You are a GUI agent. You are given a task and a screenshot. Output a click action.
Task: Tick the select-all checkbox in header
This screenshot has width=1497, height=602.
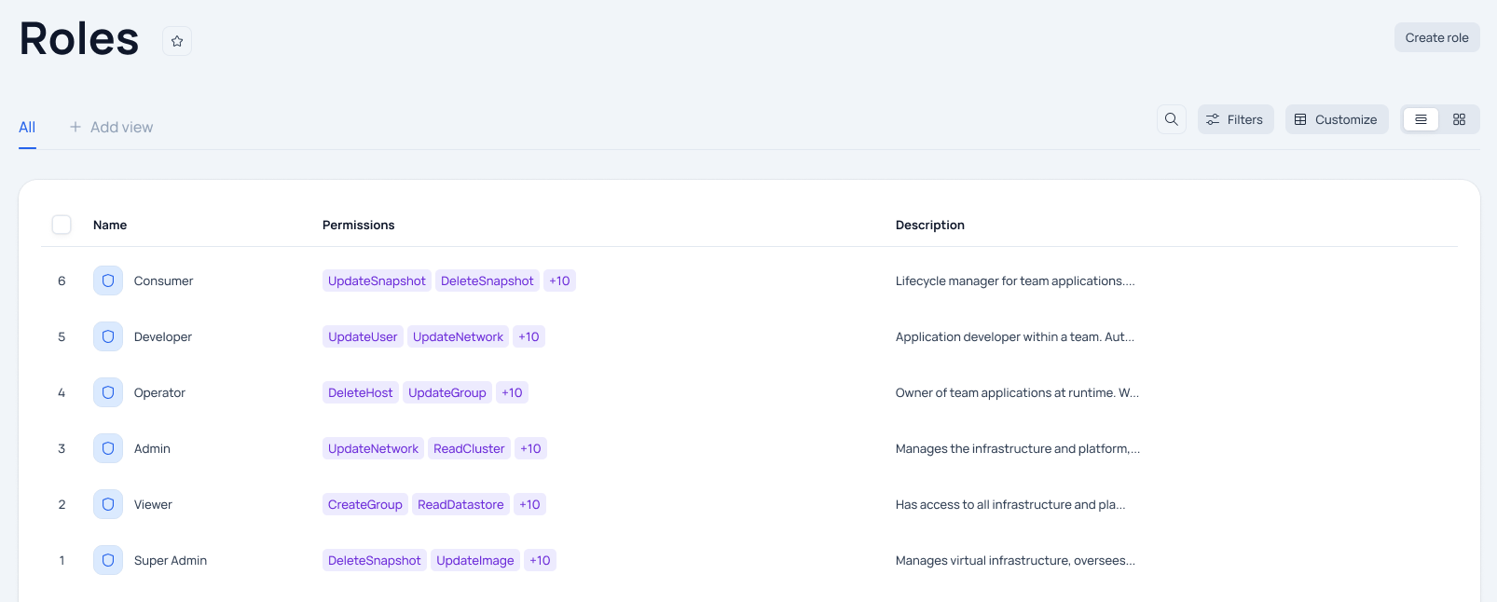[x=62, y=225]
